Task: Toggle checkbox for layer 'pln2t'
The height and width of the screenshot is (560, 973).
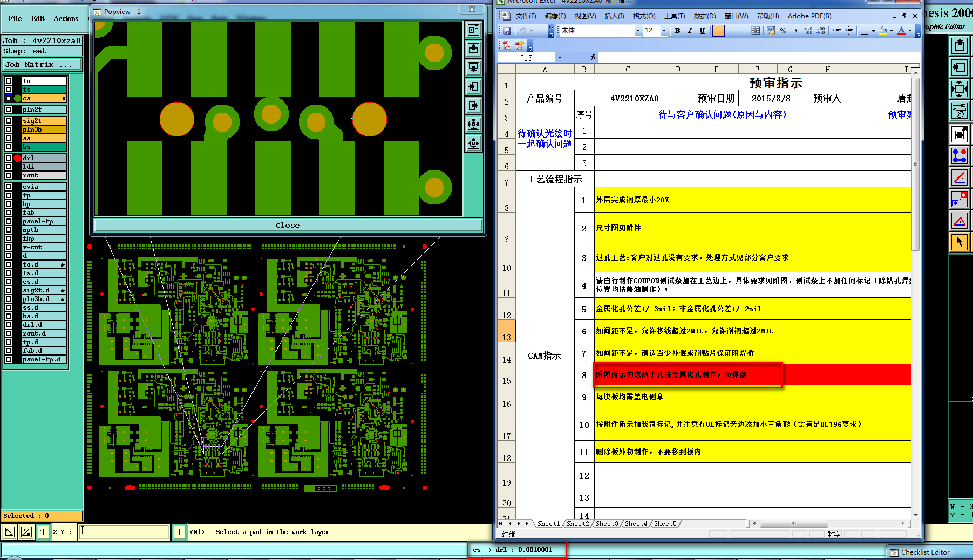Action: (x=9, y=110)
